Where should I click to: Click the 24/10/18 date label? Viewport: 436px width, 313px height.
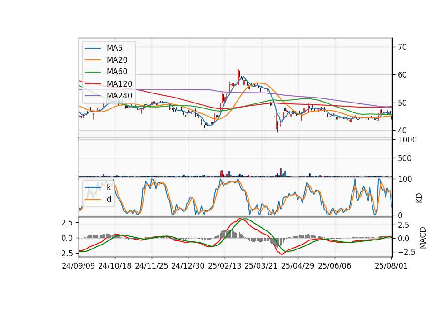[115, 266]
